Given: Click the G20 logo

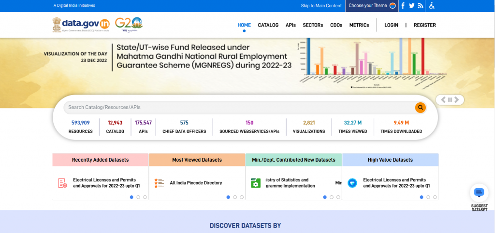Looking at the screenshot, I should [129, 24].
